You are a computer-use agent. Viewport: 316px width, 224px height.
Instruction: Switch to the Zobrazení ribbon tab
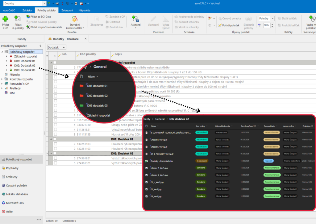67,10
